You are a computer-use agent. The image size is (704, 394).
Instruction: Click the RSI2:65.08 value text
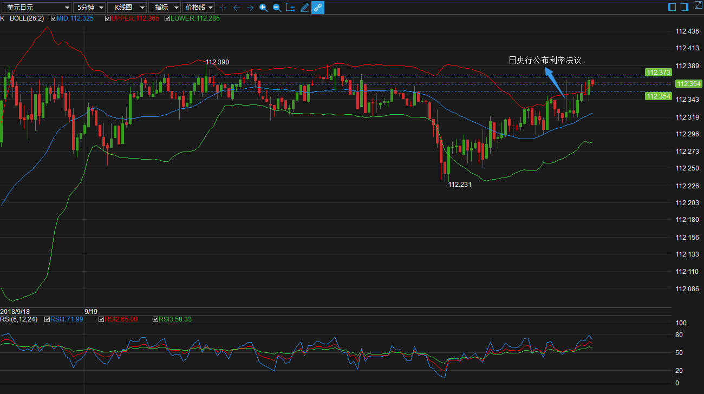coord(121,319)
